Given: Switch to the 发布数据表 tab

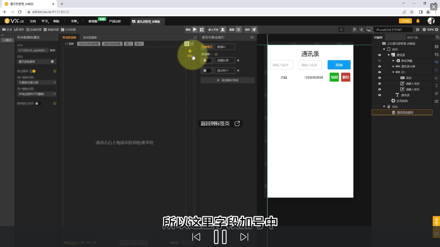Looking at the screenshot, I should 90,38.
